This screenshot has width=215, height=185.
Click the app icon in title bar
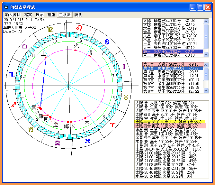6,7
